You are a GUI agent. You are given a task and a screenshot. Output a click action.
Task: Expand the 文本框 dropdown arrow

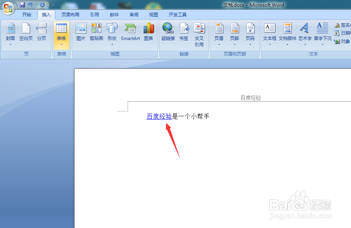tap(270, 45)
